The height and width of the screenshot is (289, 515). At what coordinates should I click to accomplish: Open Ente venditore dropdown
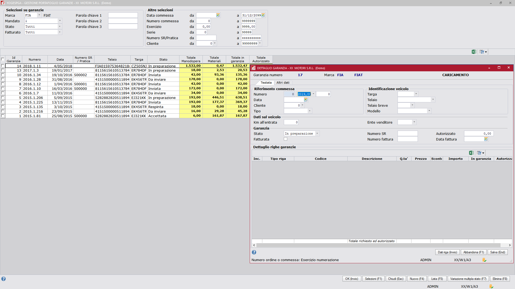point(414,122)
